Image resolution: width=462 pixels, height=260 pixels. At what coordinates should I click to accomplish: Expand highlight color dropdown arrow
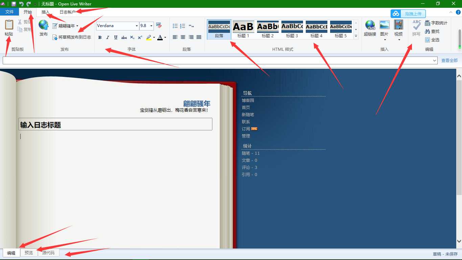[x=154, y=38]
